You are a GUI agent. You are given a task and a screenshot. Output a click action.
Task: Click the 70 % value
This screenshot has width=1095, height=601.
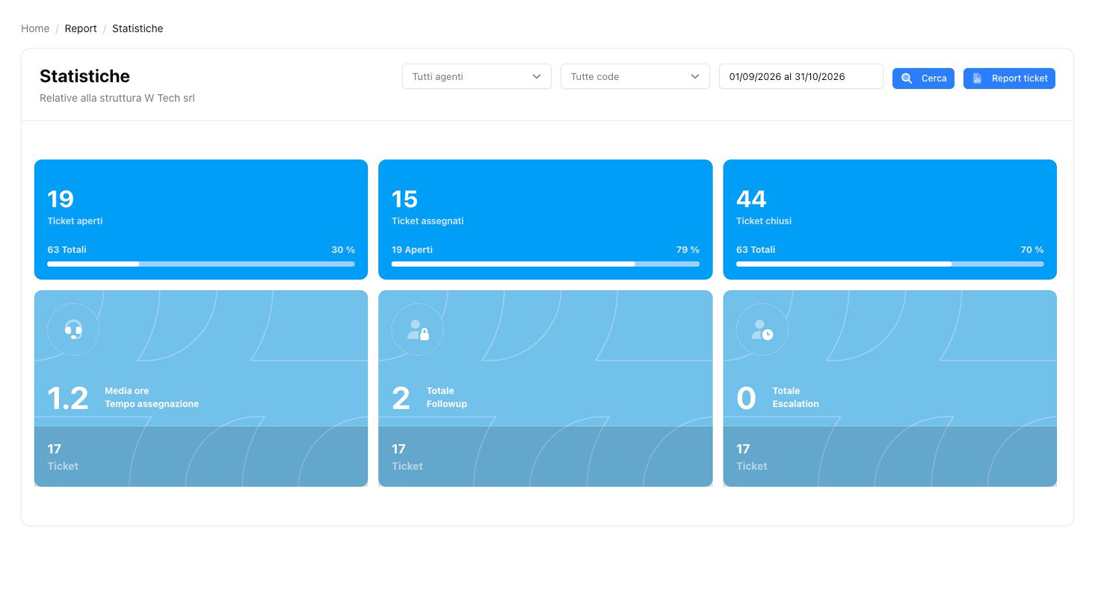pos(1032,250)
